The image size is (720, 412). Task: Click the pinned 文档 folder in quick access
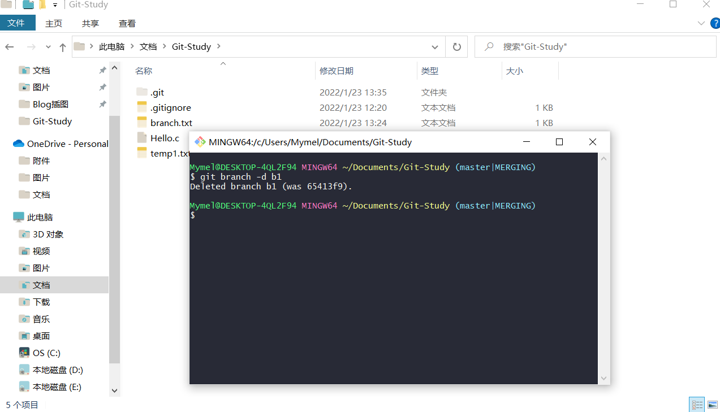(x=41, y=70)
